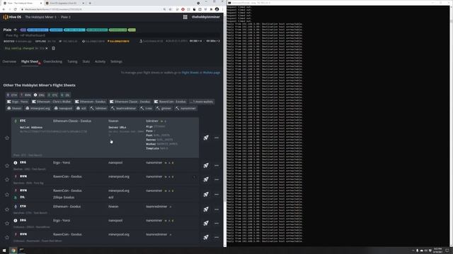Image resolution: width=453 pixels, height=254 pixels.
Task: Filter by ezil pool chip
Action: pyautogui.click(x=81, y=108)
